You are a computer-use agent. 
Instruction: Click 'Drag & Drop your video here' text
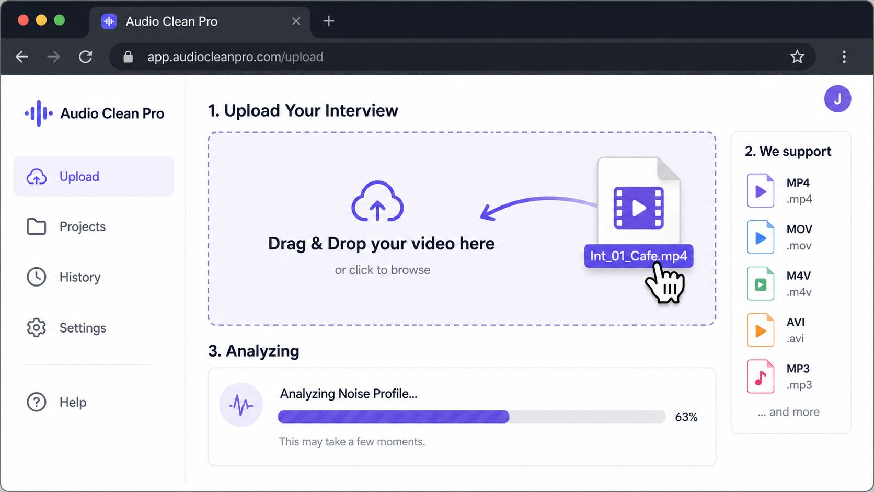[x=382, y=243]
